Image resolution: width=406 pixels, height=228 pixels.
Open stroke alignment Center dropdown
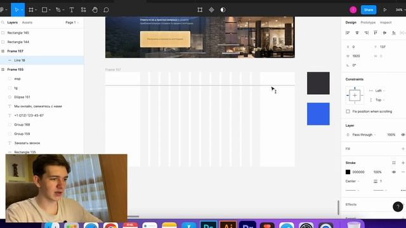coord(353,181)
